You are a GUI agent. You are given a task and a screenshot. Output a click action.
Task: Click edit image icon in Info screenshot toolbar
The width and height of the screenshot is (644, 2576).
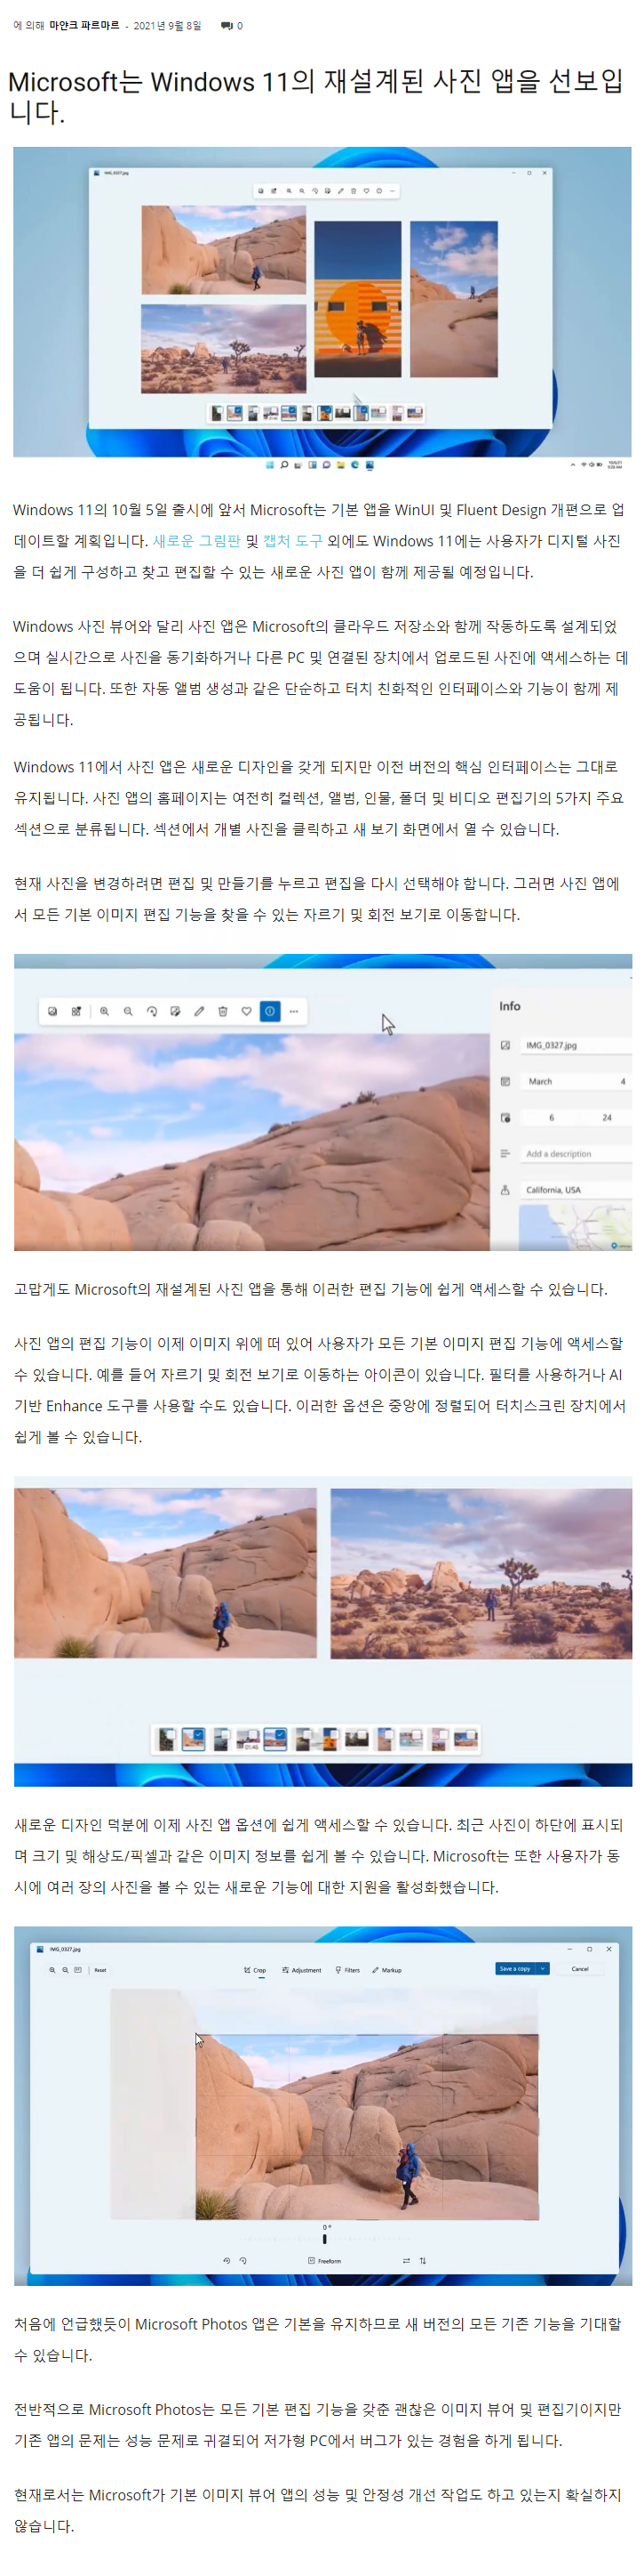pos(176,1011)
